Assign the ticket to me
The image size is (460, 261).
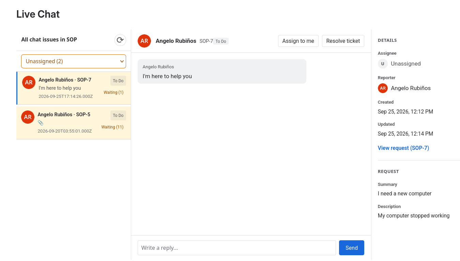tap(298, 41)
